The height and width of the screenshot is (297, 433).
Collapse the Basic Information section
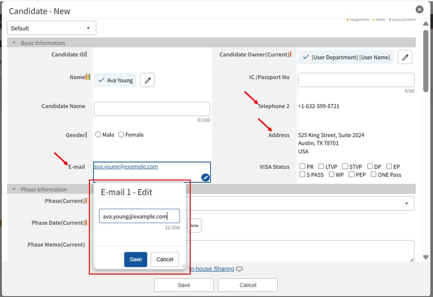point(14,43)
